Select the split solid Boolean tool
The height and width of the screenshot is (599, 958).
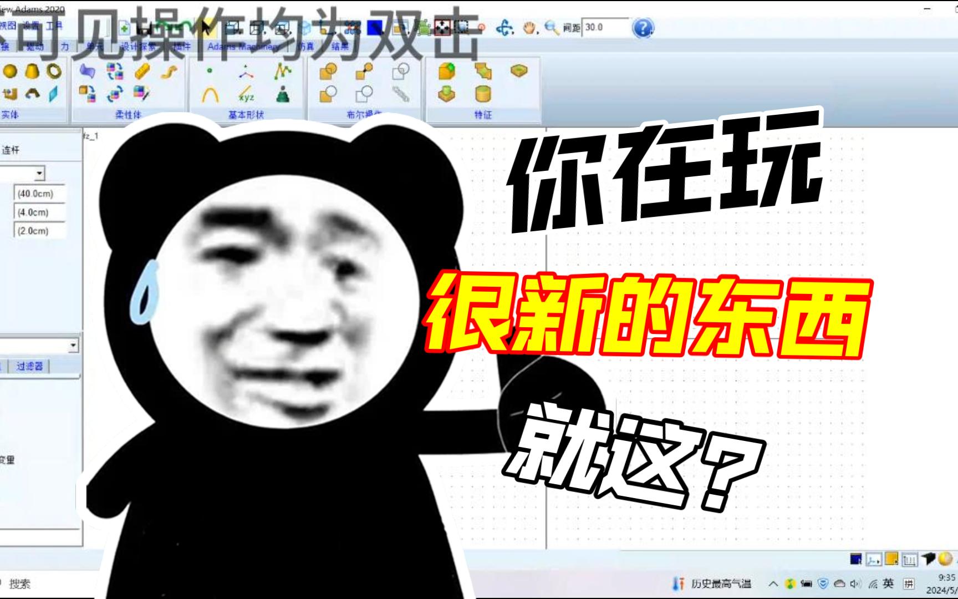coord(364,94)
